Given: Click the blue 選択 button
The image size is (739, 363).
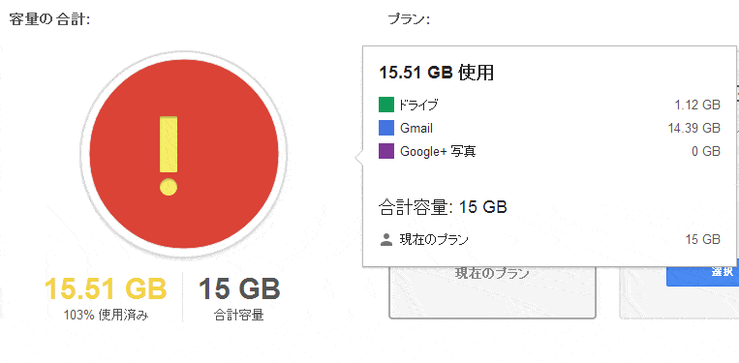Looking at the screenshot, I should click(x=703, y=273).
